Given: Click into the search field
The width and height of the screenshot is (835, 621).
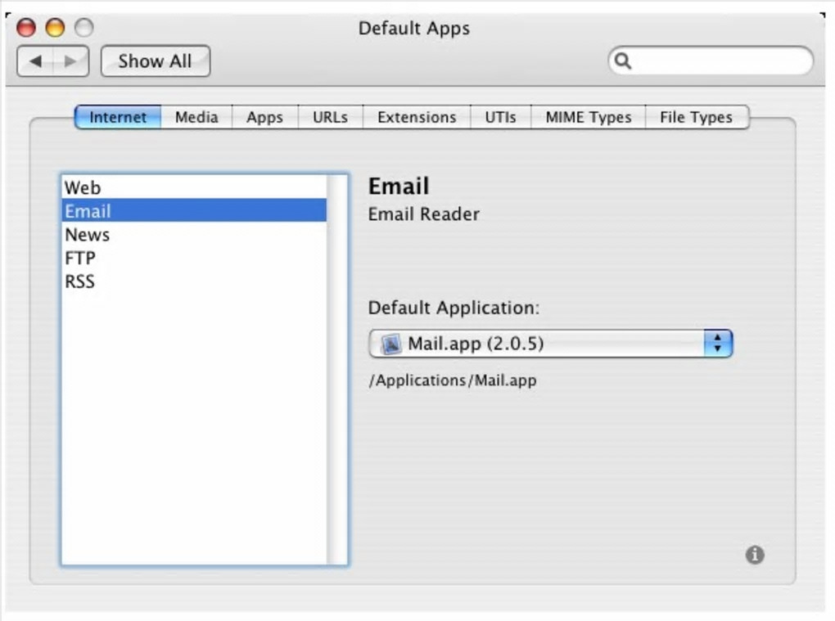Looking at the screenshot, I should pyautogui.click(x=711, y=61).
